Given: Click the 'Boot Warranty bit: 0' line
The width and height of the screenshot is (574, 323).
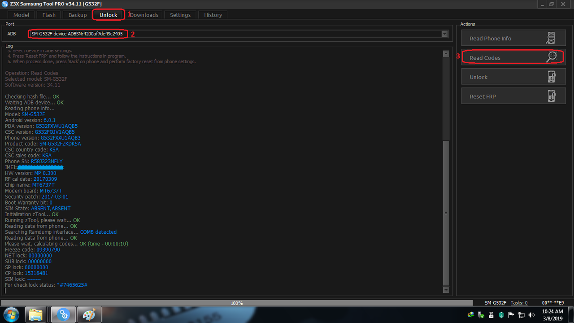Looking at the screenshot, I should (x=29, y=202).
